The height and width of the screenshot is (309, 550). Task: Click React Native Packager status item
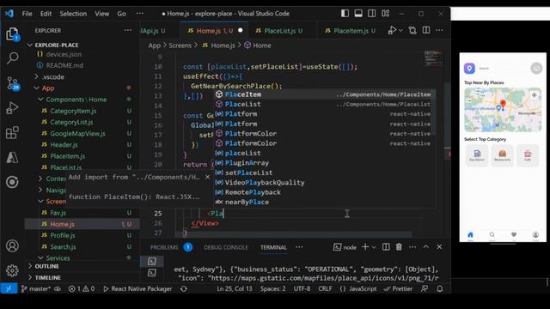click(x=137, y=288)
